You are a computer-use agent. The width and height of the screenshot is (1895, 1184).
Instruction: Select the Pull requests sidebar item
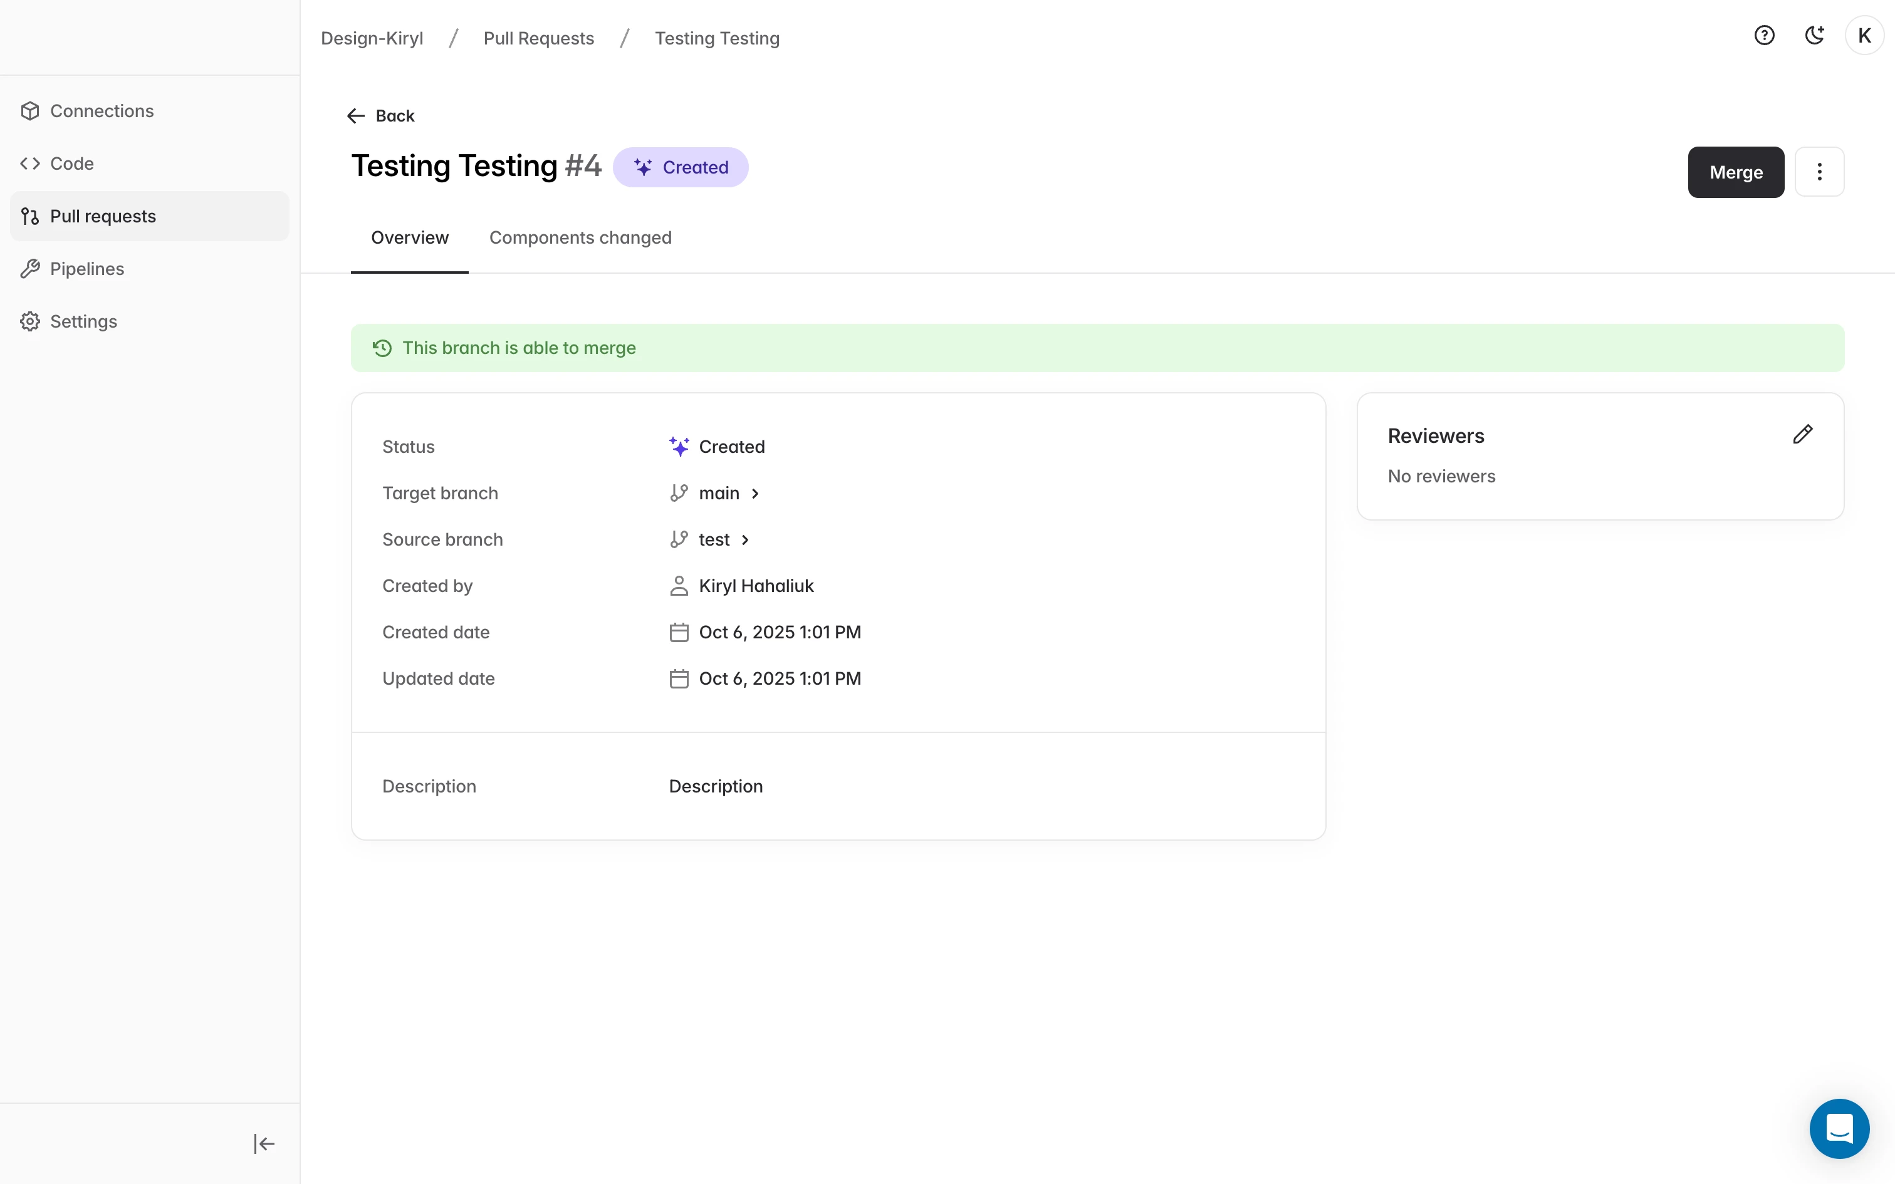click(x=103, y=216)
